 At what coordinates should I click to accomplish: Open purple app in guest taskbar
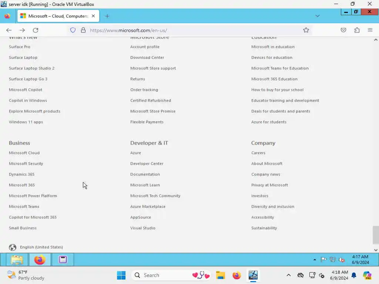tap(63, 260)
